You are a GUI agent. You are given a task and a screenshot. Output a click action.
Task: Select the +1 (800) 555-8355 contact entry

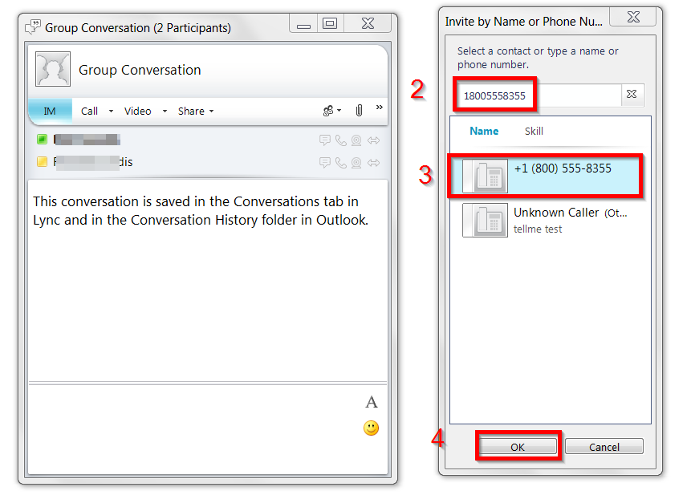pos(545,176)
